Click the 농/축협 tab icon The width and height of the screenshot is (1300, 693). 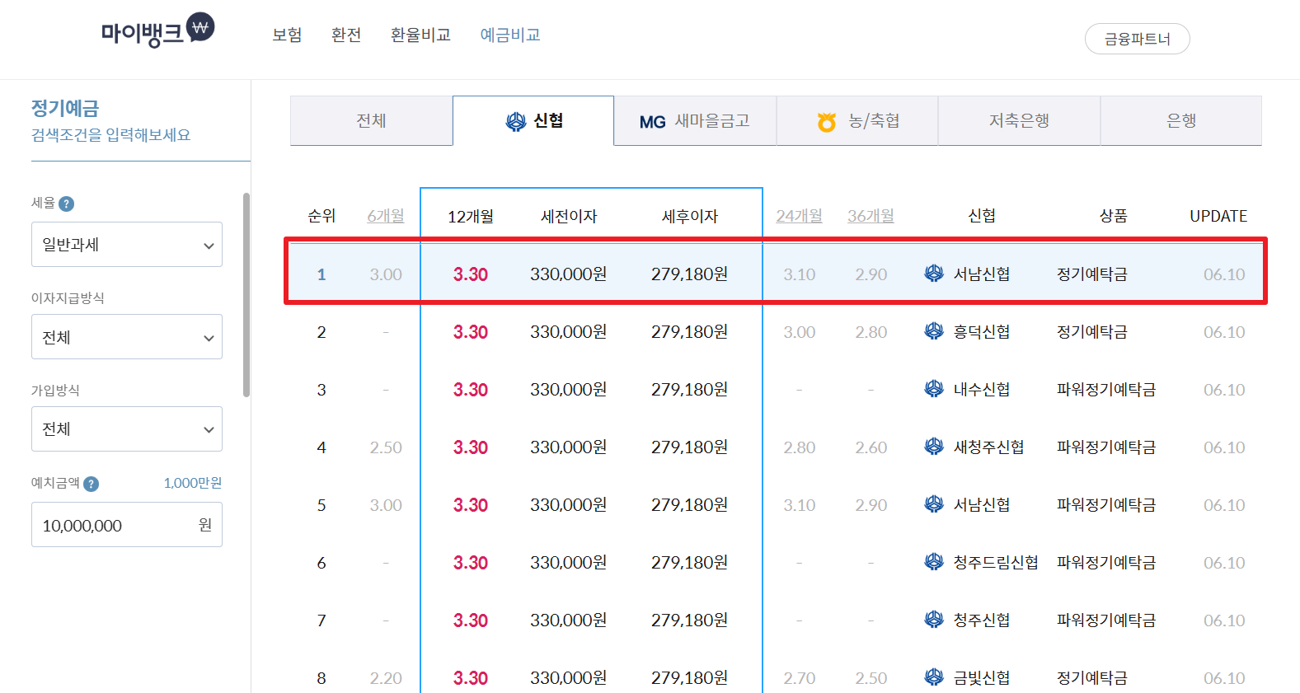tap(827, 122)
